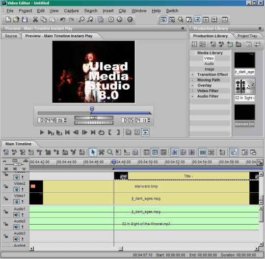Select the 02 In Sight audio thumbnail

pos(244,86)
